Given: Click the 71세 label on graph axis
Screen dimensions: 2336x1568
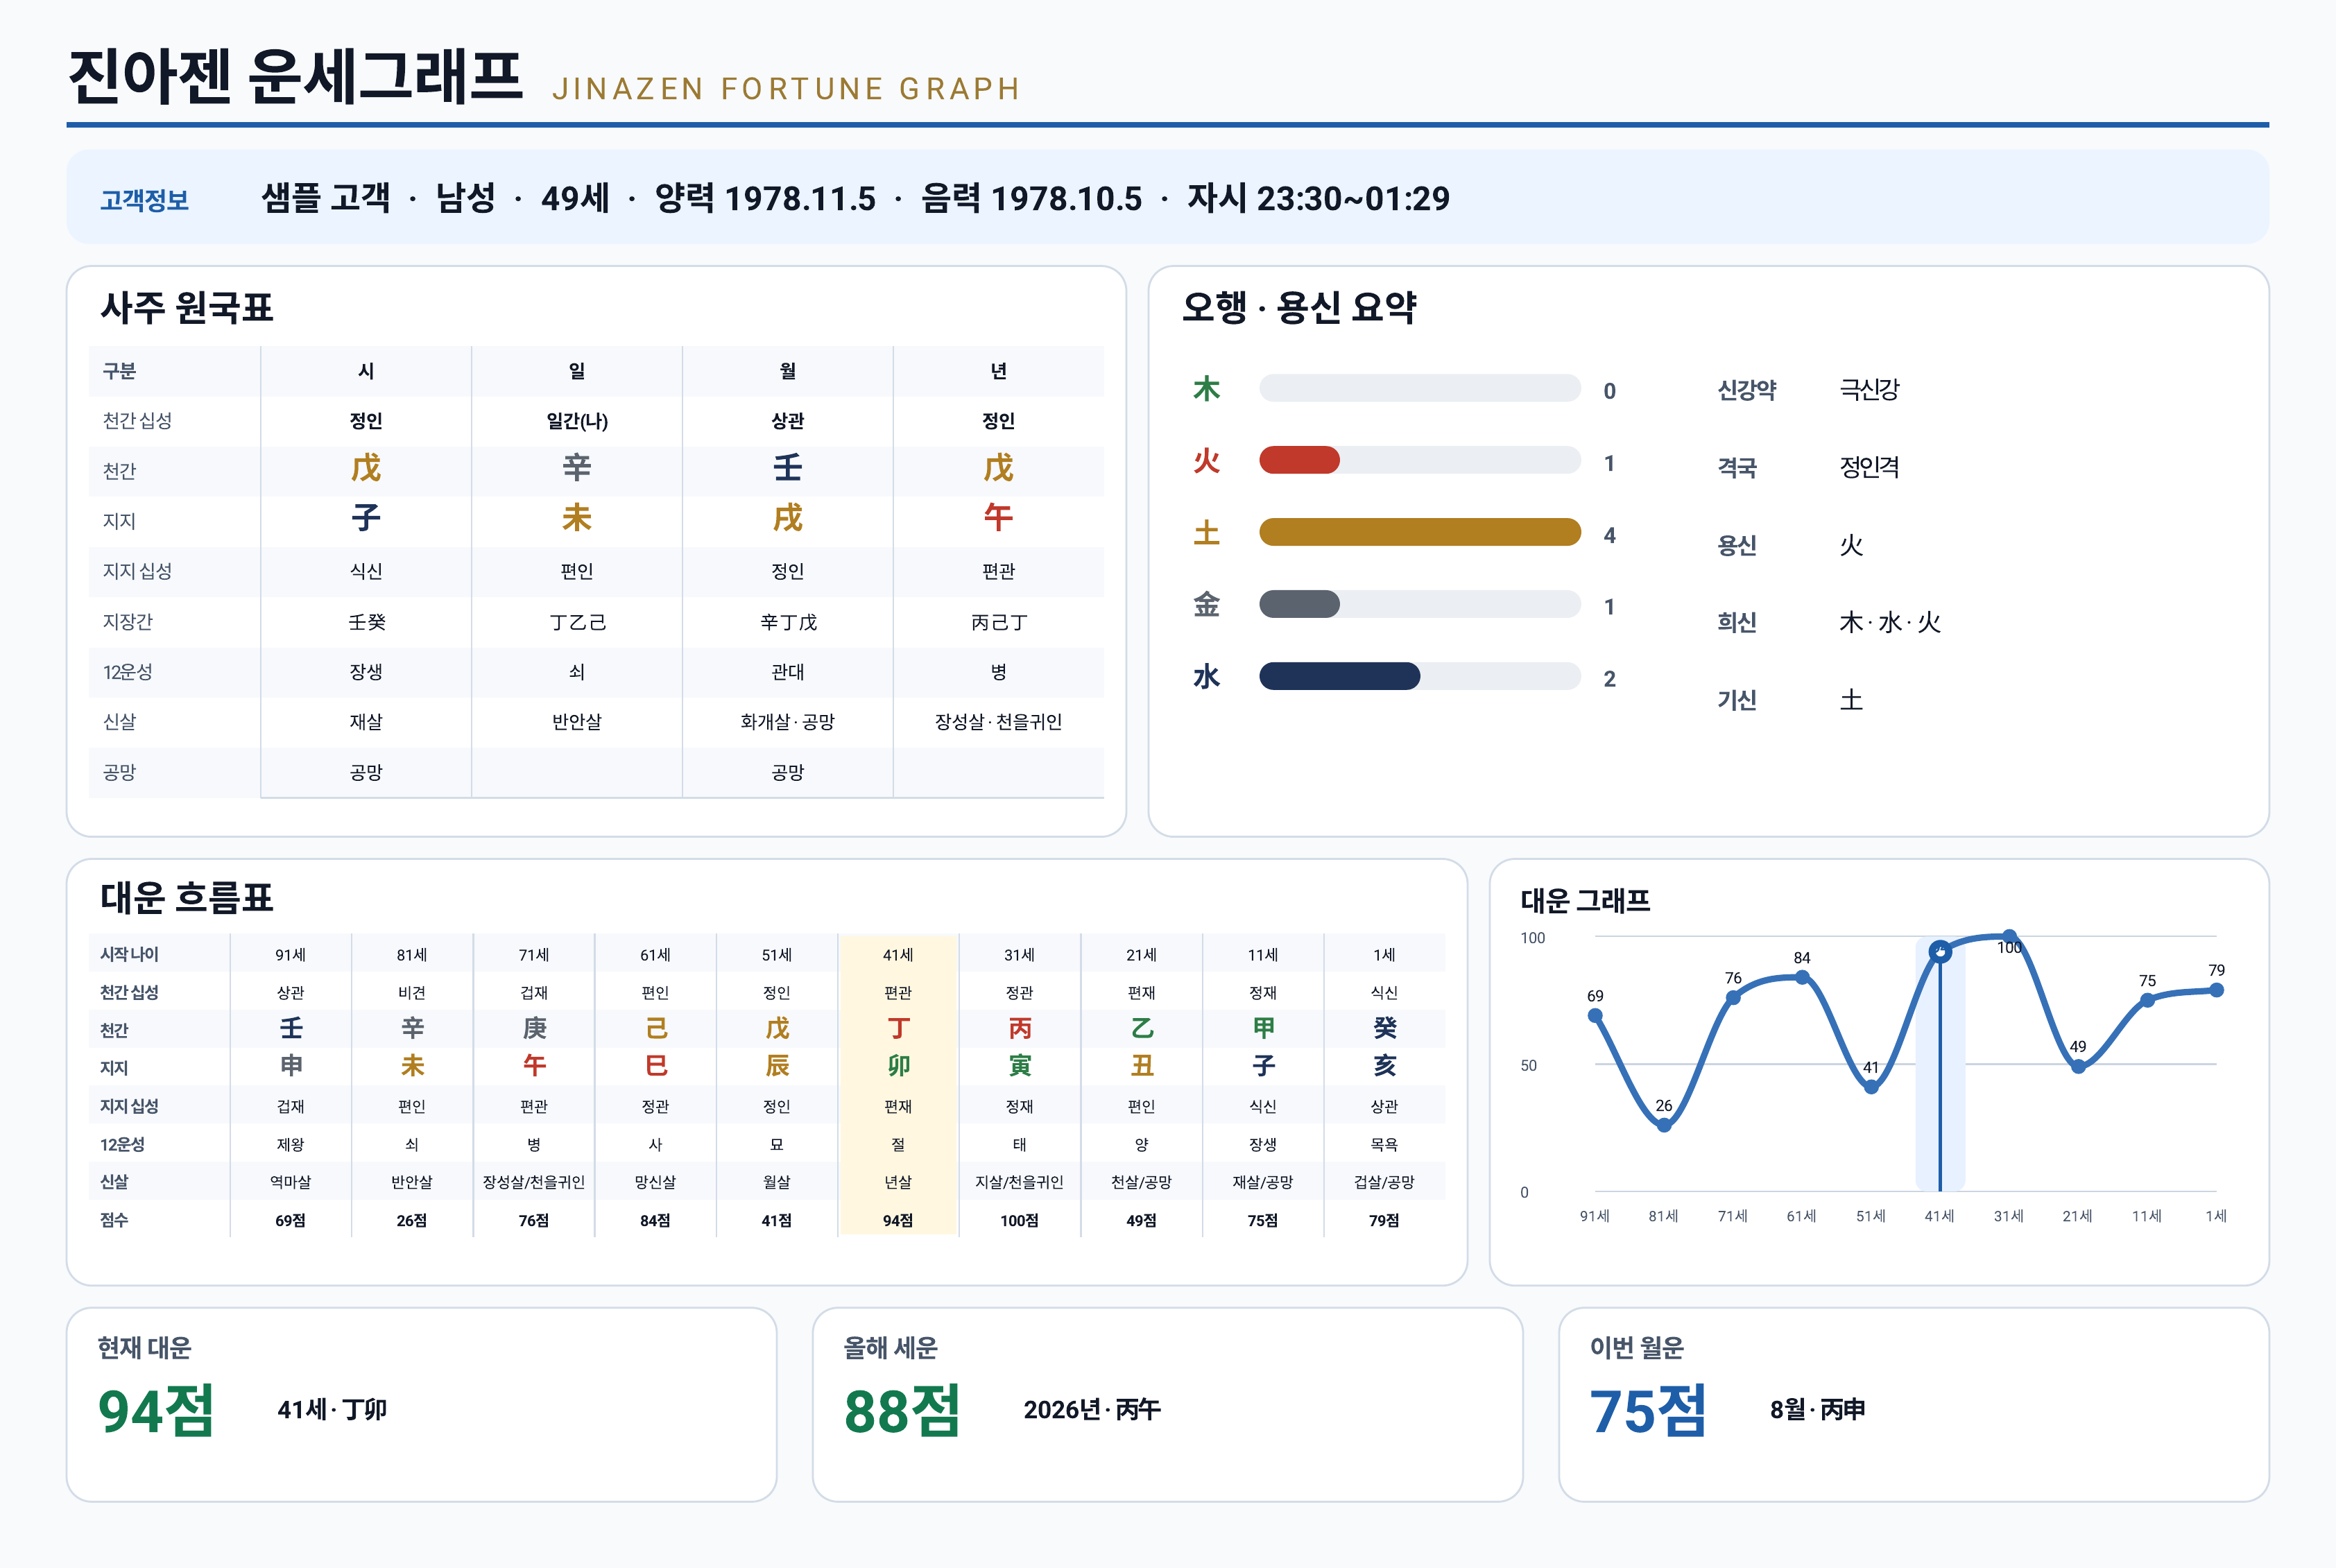Looking at the screenshot, I should point(1732,1216).
